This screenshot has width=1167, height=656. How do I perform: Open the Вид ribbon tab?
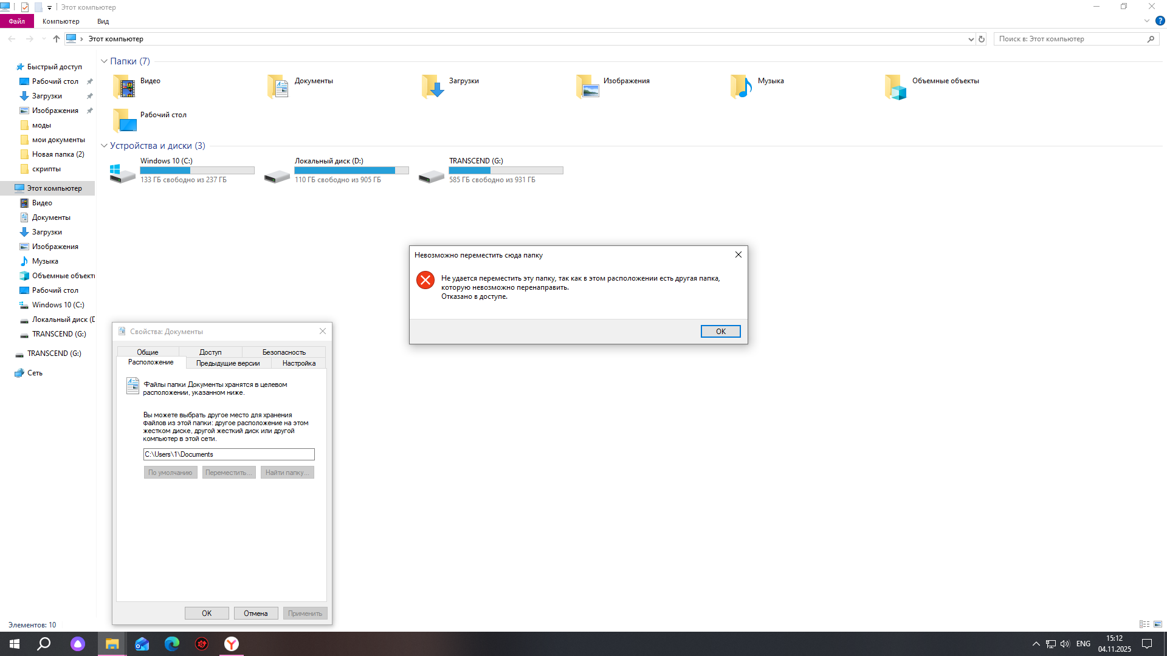[103, 21]
